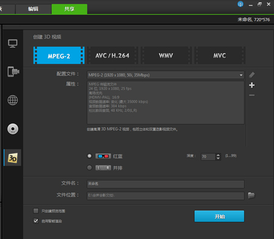Image resolution: width=274 pixels, height=239 pixels.
Task: Choose the AVC / H.264 format
Action: [x=113, y=55]
